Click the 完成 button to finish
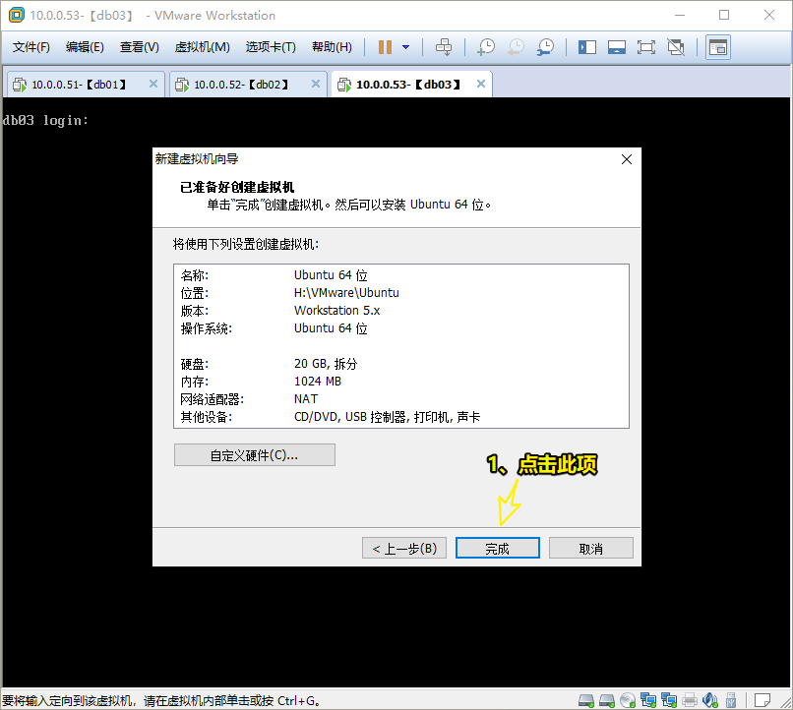793x710 pixels. [497, 548]
